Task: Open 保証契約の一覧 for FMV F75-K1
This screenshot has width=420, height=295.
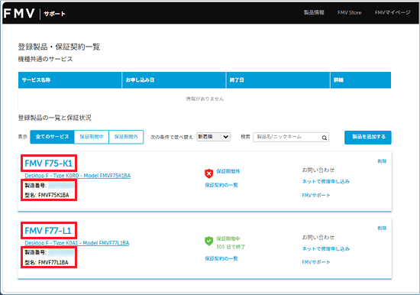Action: click(x=221, y=185)
